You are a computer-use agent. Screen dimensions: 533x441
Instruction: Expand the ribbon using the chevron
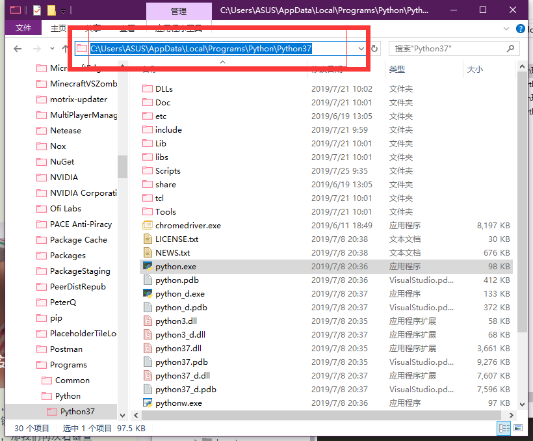(x=507, y=29)
